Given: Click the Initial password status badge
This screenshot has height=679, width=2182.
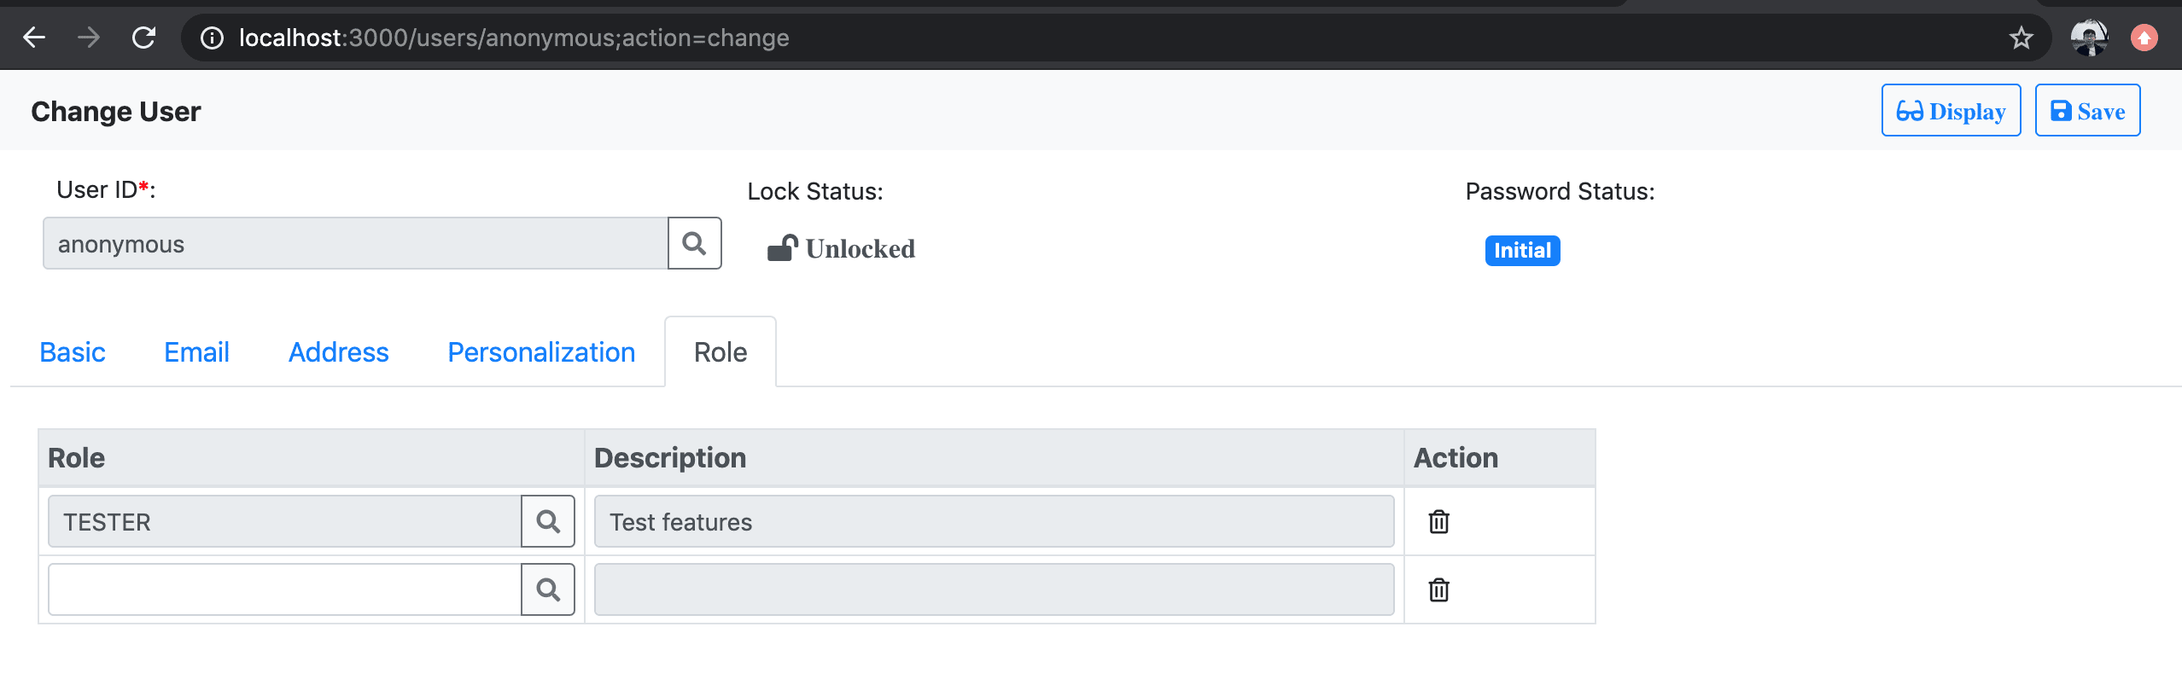Looking at the screenshot, I should click(x=1522, y=251).
